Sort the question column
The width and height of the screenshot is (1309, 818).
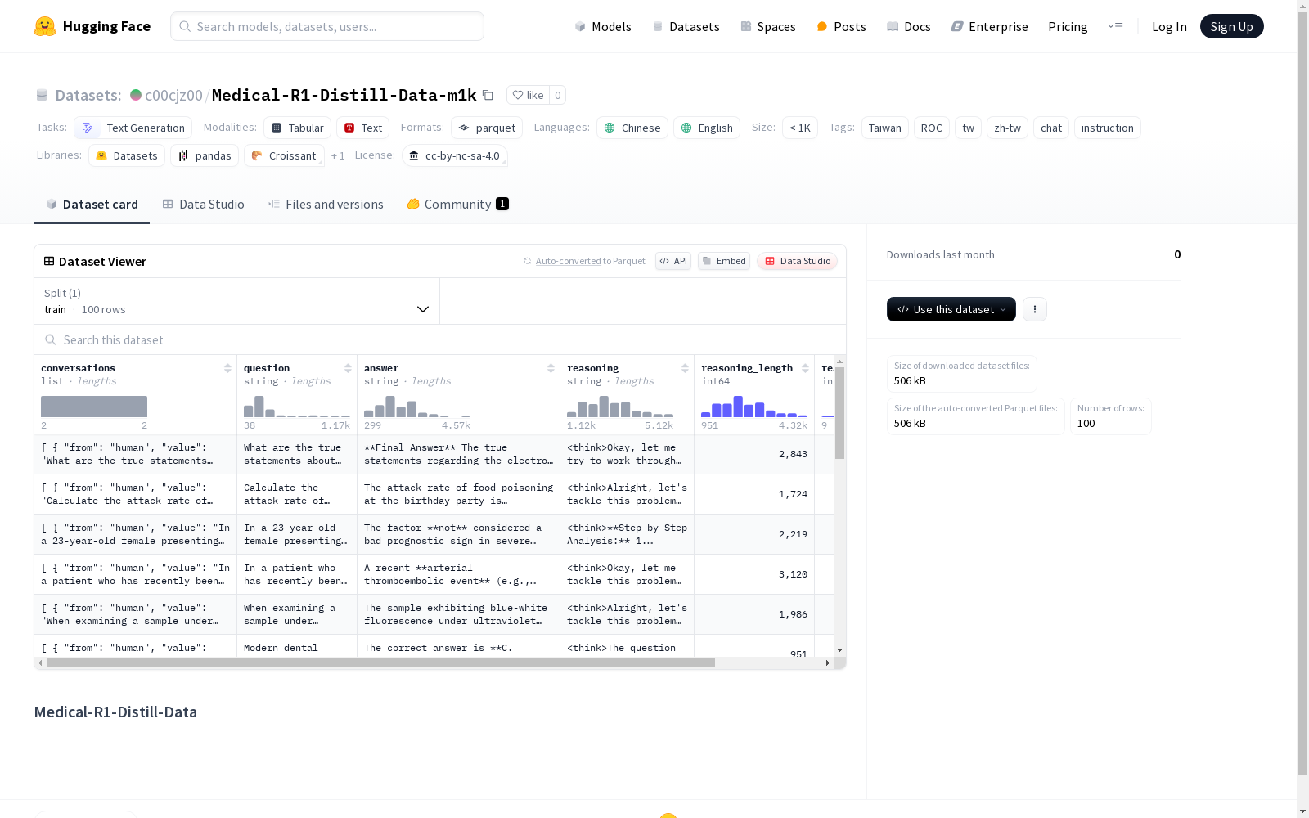pyautogui.click(x=348, y=368)
